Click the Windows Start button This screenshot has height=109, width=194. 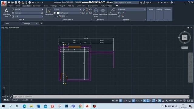tap(3, 106)
